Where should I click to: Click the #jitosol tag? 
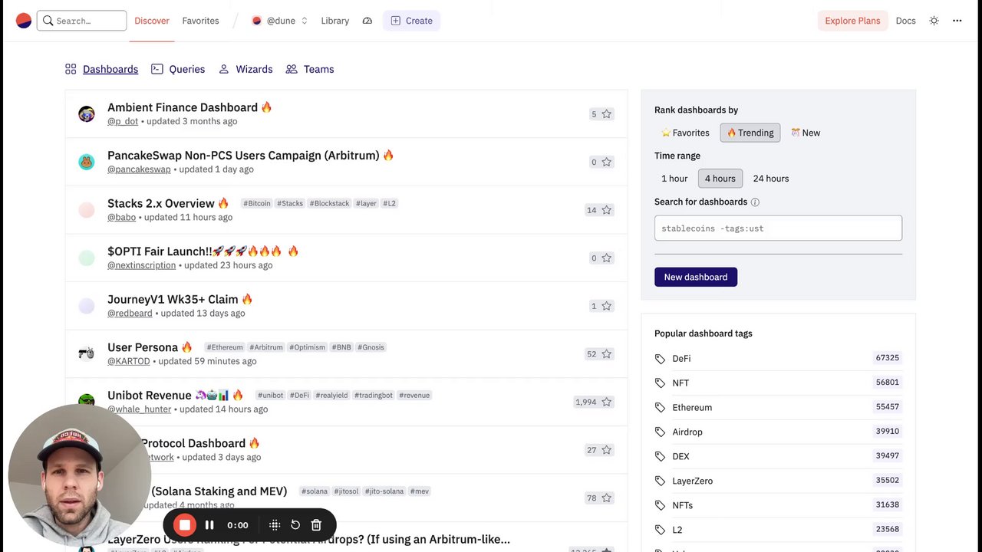[346, 491]
